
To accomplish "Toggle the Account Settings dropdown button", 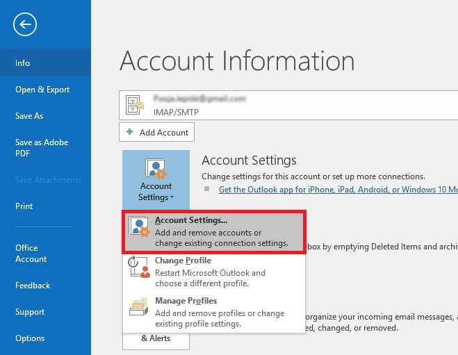I will click(x=156, y=179).
